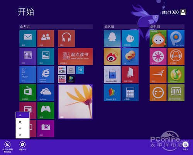Launch the SkyDrive tile
Screen dimensions: 193x155
pos(46,93)
